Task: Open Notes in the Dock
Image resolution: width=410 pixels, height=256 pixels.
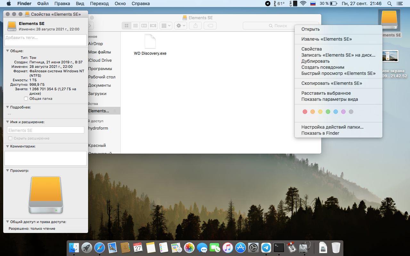Action: [151, 247]
